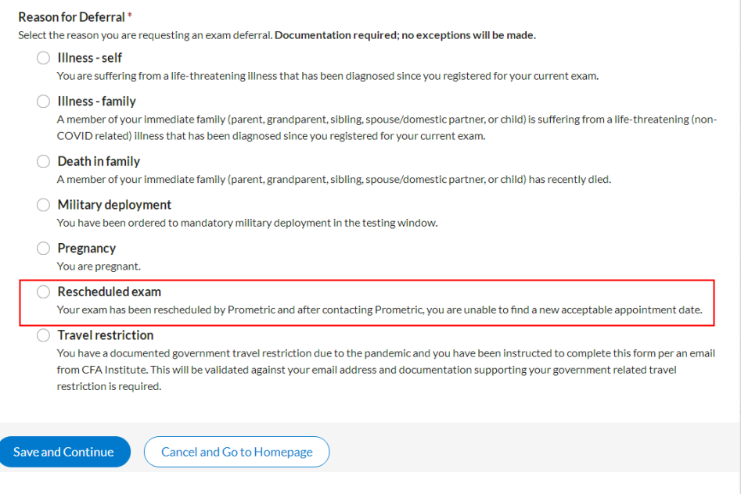Click the Prometric rescheduling description sentence
This screenshot has height=494, width=741.
(x=379, y=310)
